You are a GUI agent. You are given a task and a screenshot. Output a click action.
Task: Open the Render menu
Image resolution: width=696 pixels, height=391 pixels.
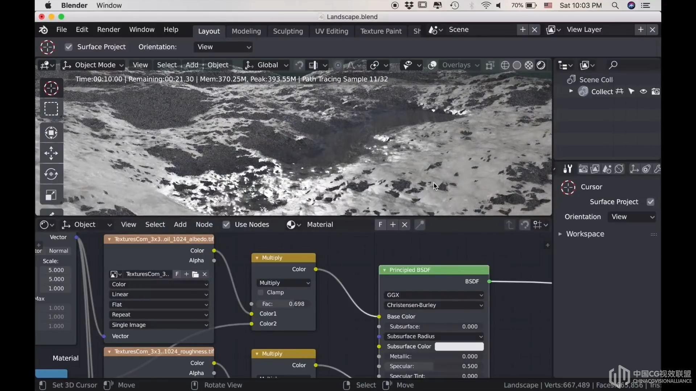pyautogui.click(x=108, y=30)
